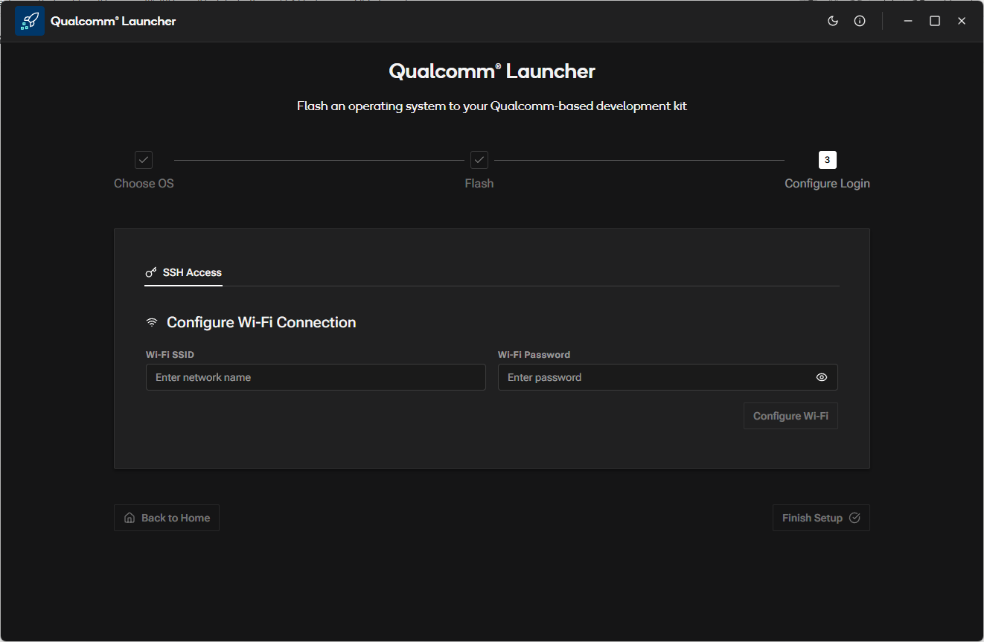Click the Configure Login step label
This screenshot has height=642, width=984.
(x=827, y=184)
